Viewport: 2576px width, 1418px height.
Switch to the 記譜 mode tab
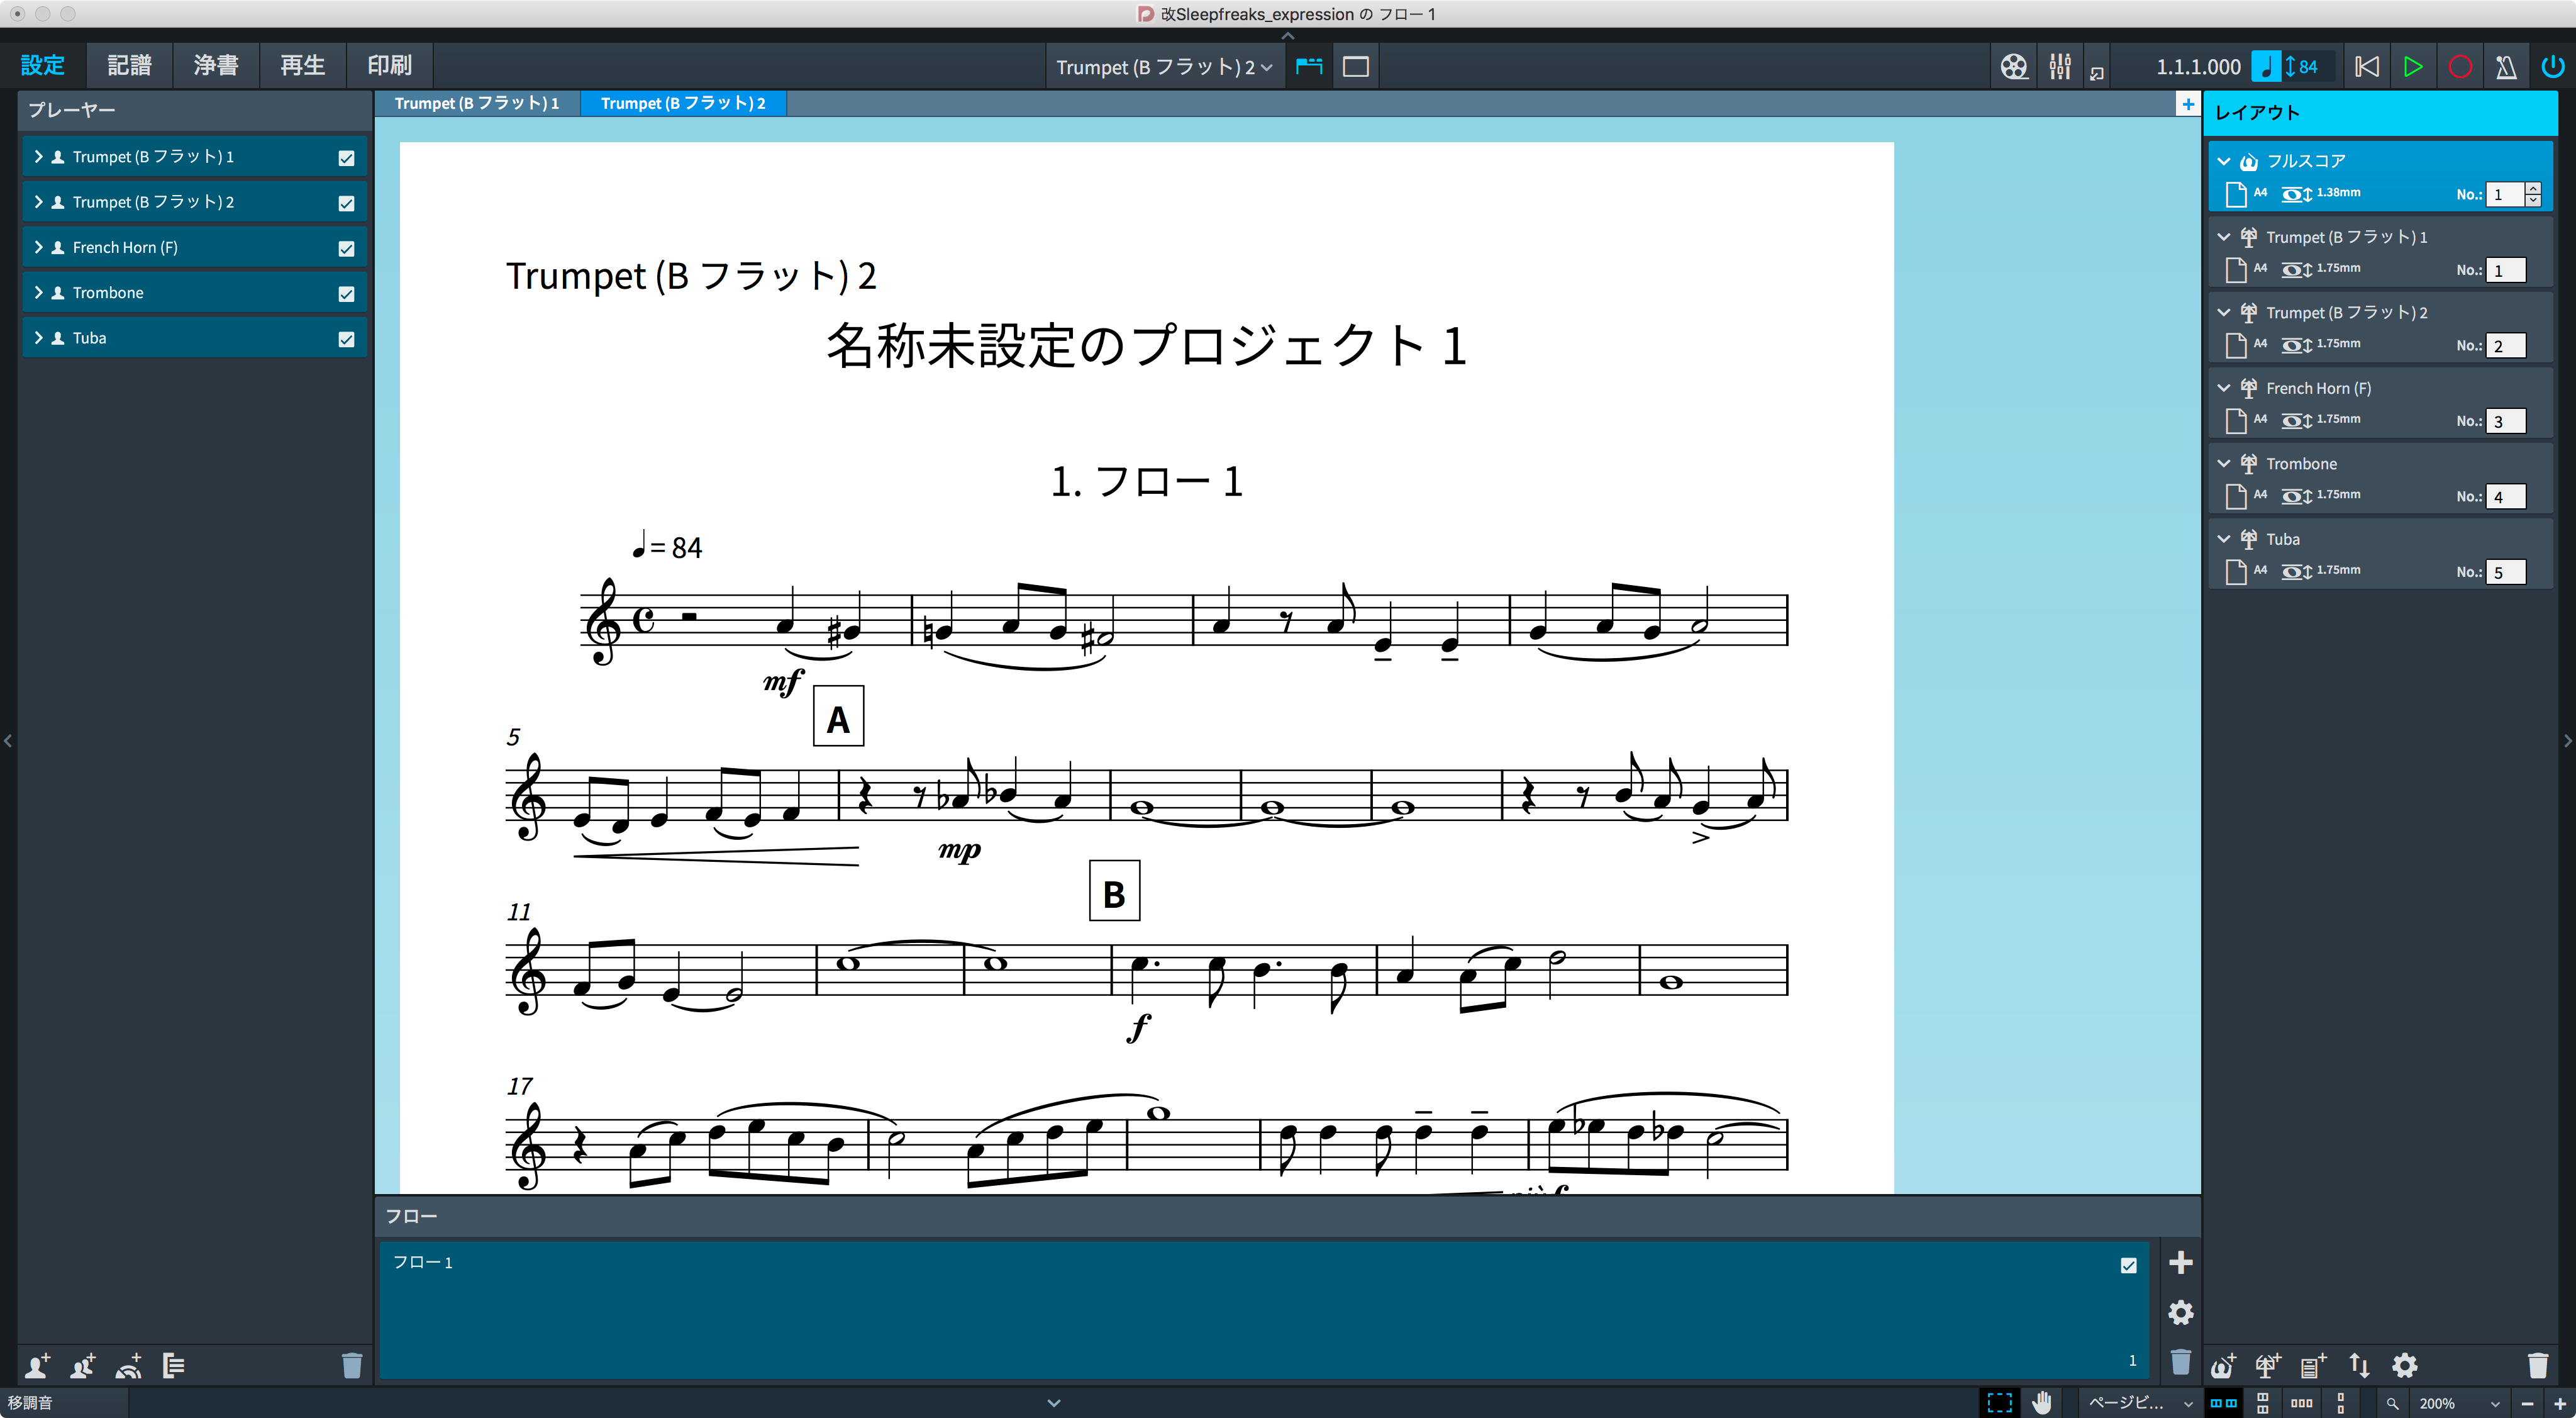tap(129, 65)
